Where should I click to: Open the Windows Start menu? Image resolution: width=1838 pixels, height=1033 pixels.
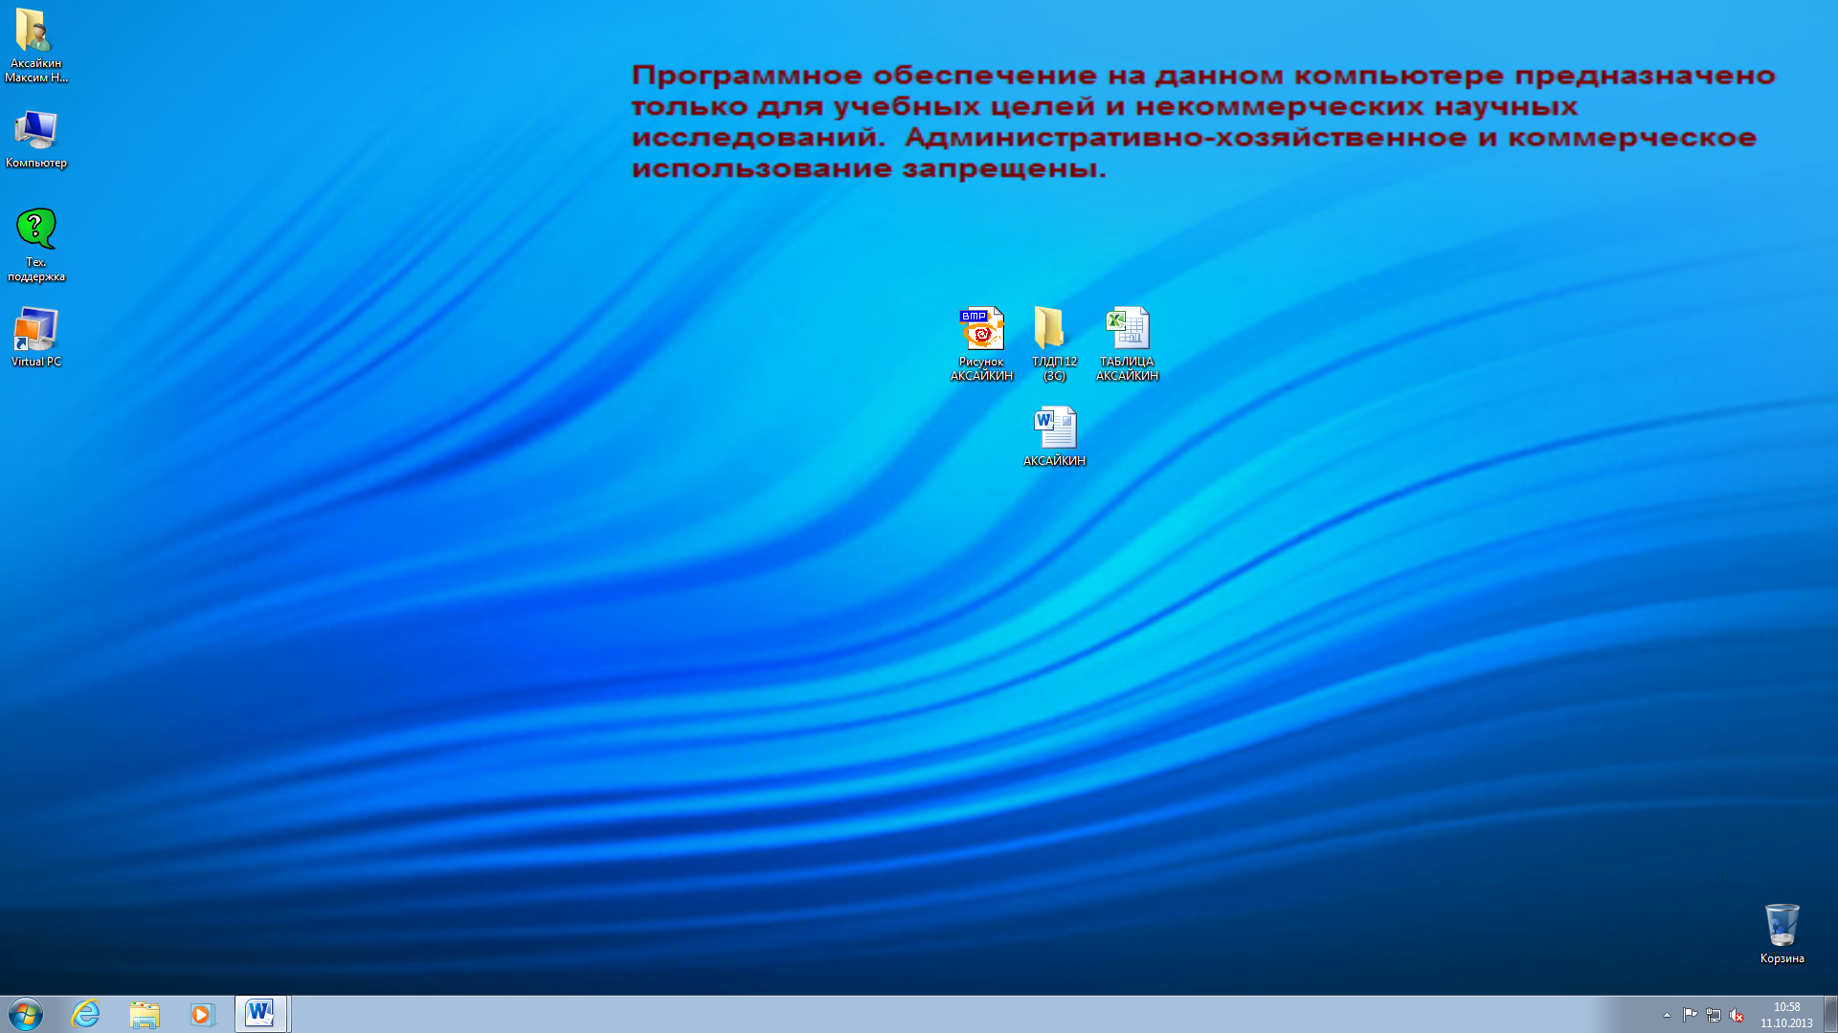point(26,1014)
